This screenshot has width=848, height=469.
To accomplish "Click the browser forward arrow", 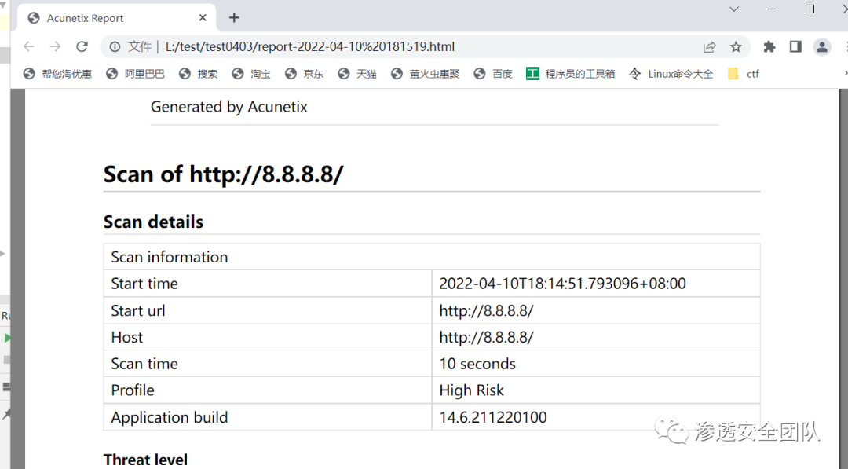I will coord(55,46).
